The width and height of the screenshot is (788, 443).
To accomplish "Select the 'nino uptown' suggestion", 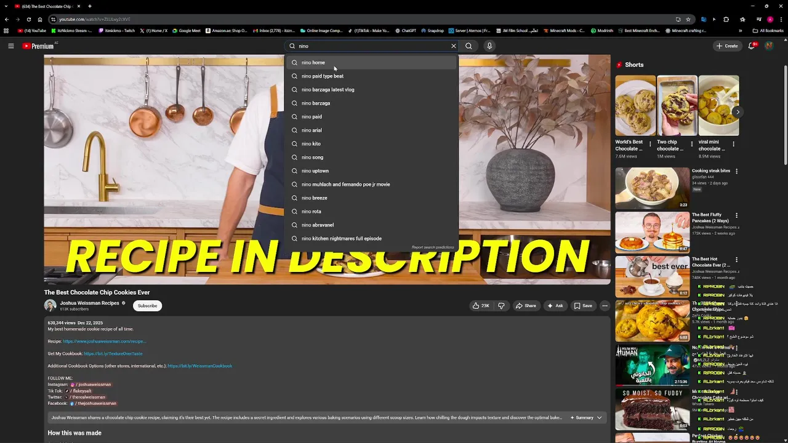I will pyautogui.click(x=372, y=171).
